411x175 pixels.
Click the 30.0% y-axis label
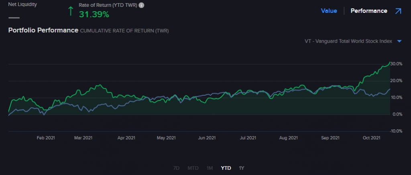(396, 64)
